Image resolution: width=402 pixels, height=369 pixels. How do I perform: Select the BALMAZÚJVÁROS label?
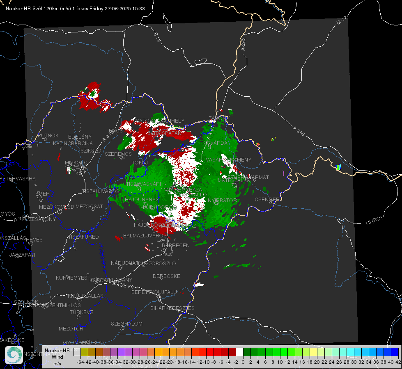coord(145,235)
